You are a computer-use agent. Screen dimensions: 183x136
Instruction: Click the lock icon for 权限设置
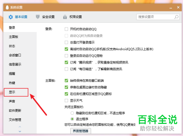pyautogui.click(x=65, y=17)
